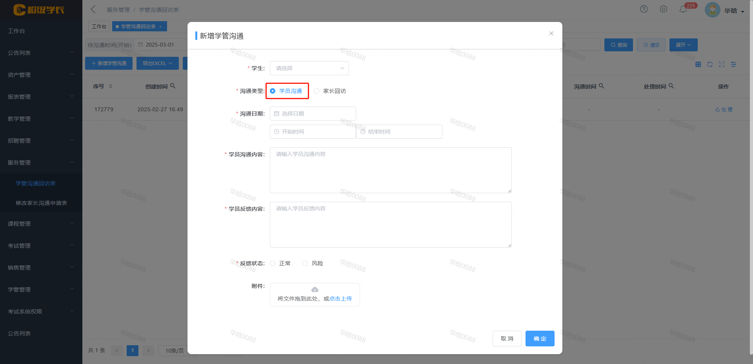Close the 新增学管沟通 dialog
Screen dimensions: 753x364
pos(551,33)
